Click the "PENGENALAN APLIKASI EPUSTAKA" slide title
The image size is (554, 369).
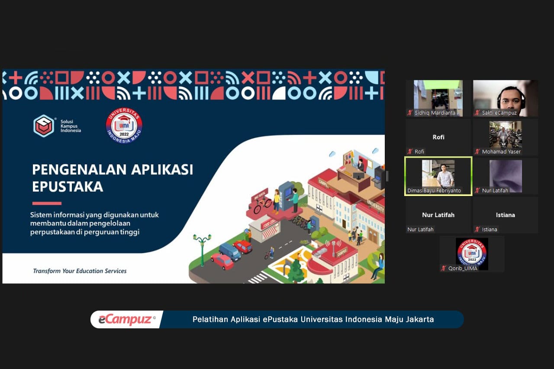tap(113, 178)
